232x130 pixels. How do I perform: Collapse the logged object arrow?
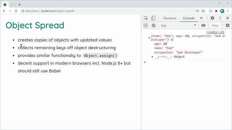[x=149, y=38]
